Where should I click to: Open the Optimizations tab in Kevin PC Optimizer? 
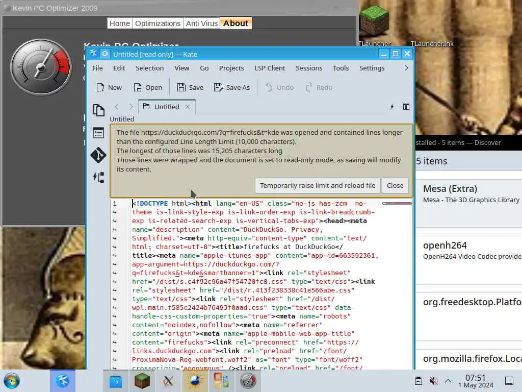tap(158, 23)
